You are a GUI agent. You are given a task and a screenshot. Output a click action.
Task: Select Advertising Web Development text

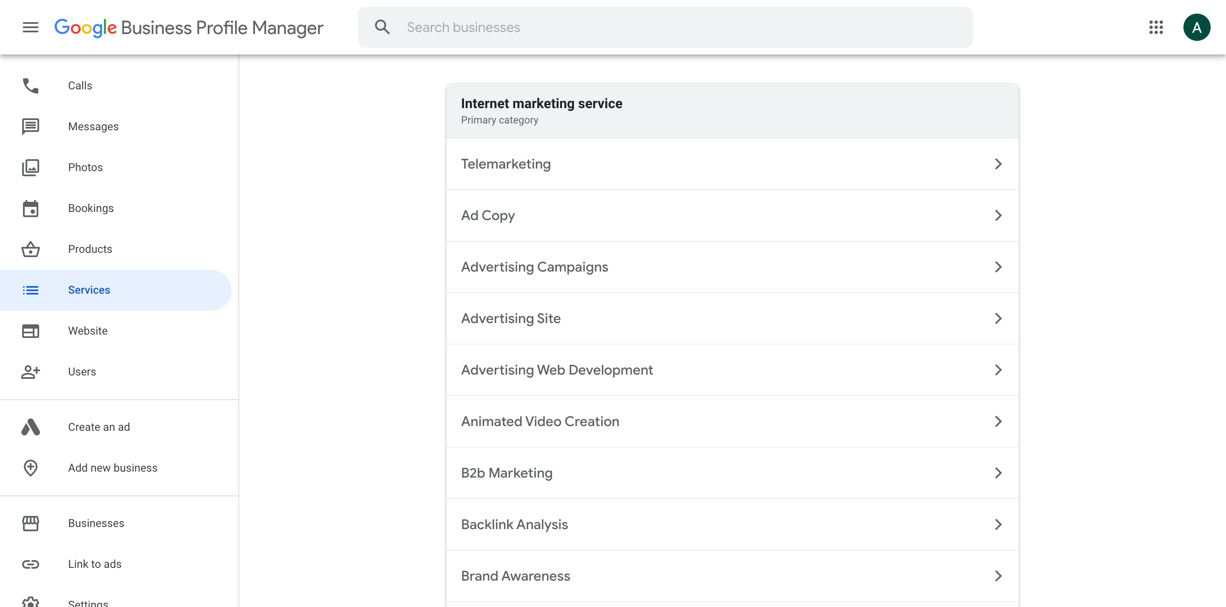(x=557, y=370)
